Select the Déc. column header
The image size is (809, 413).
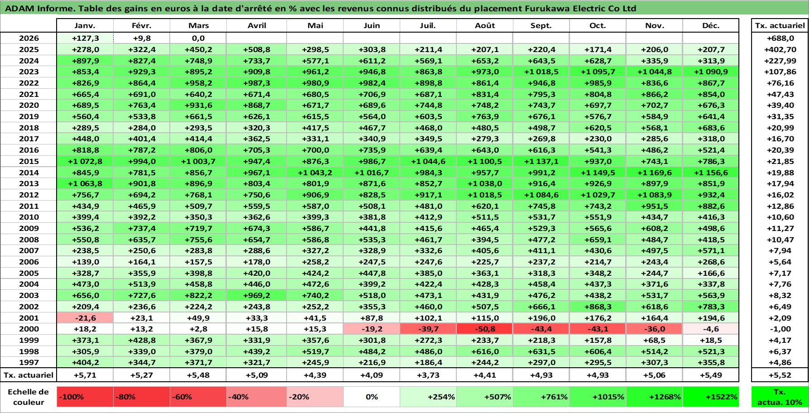pos(711,25)
